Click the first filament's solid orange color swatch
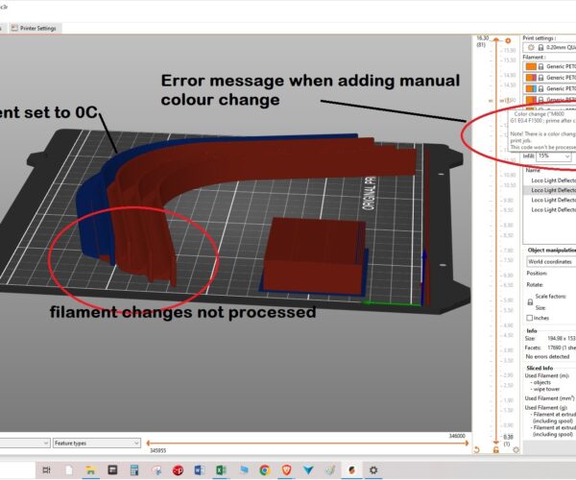The width and height of the screenshot is (576, 480). coord(531,66)
